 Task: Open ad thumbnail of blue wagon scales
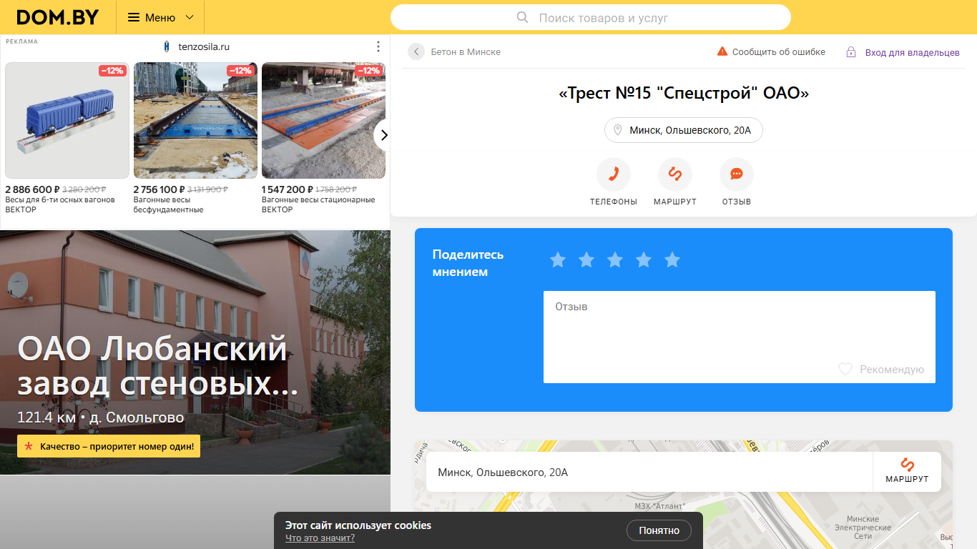tap(67, 120)
